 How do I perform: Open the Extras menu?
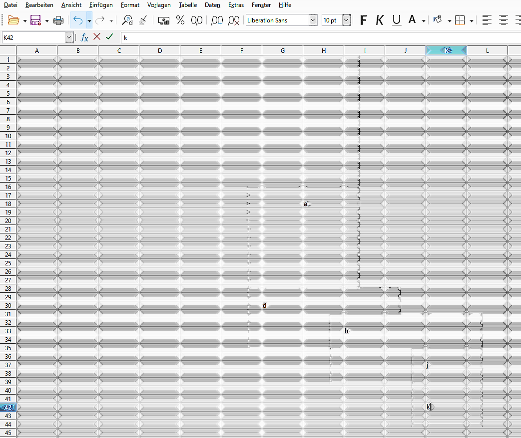coord(236,5)
